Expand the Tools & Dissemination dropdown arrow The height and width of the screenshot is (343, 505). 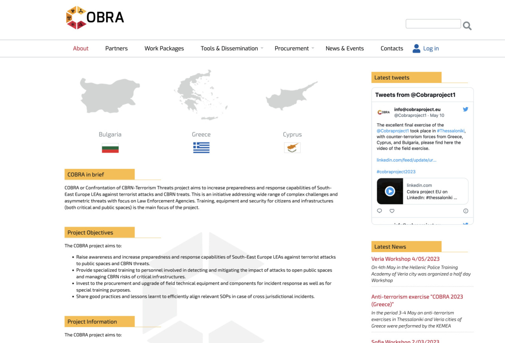pyautogui.click(x=262, y=49)
